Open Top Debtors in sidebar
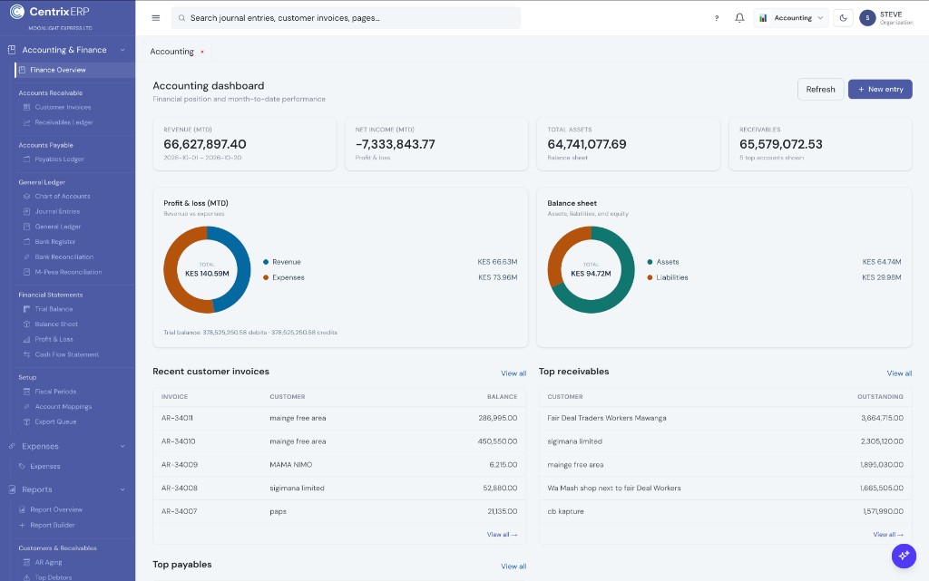The width and height of the screenshot is (929, 581). pos(54,576)
